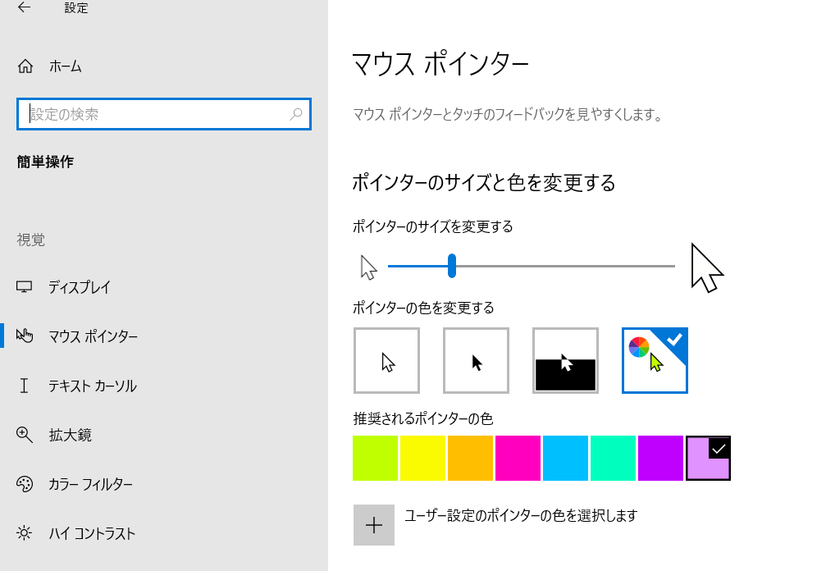Choose inverted pointer color option

[565, 361]
